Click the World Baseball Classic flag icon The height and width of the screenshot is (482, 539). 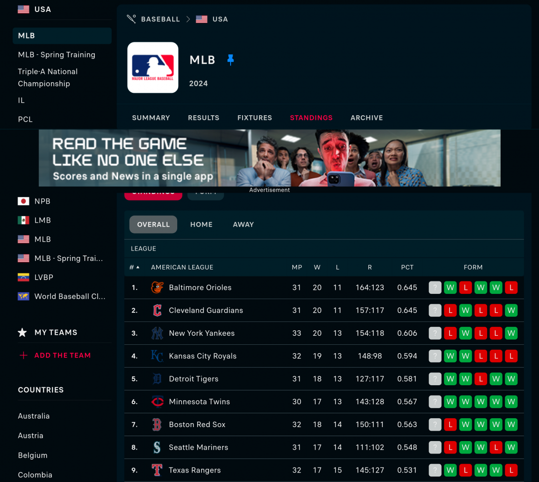coord(23,296)
